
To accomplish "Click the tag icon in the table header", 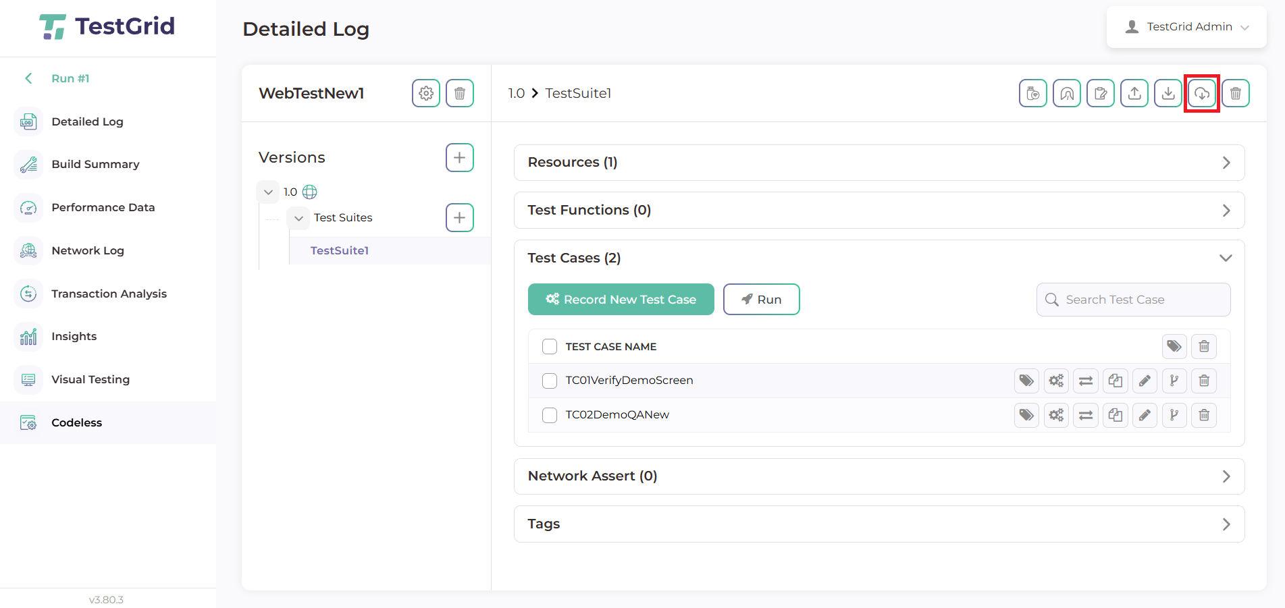I will (1174, 347).
